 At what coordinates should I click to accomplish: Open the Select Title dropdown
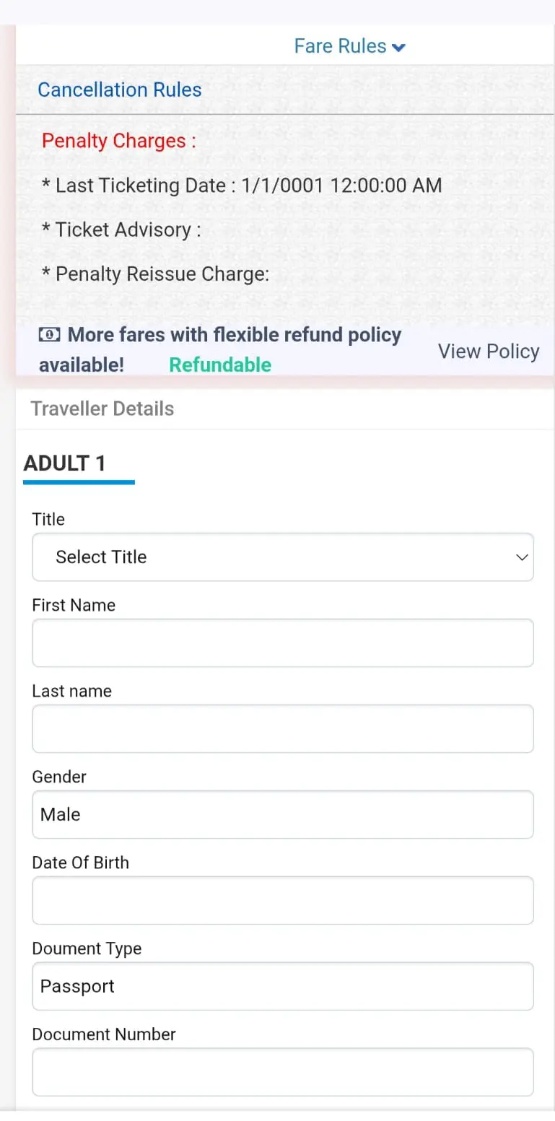[283, 557]
